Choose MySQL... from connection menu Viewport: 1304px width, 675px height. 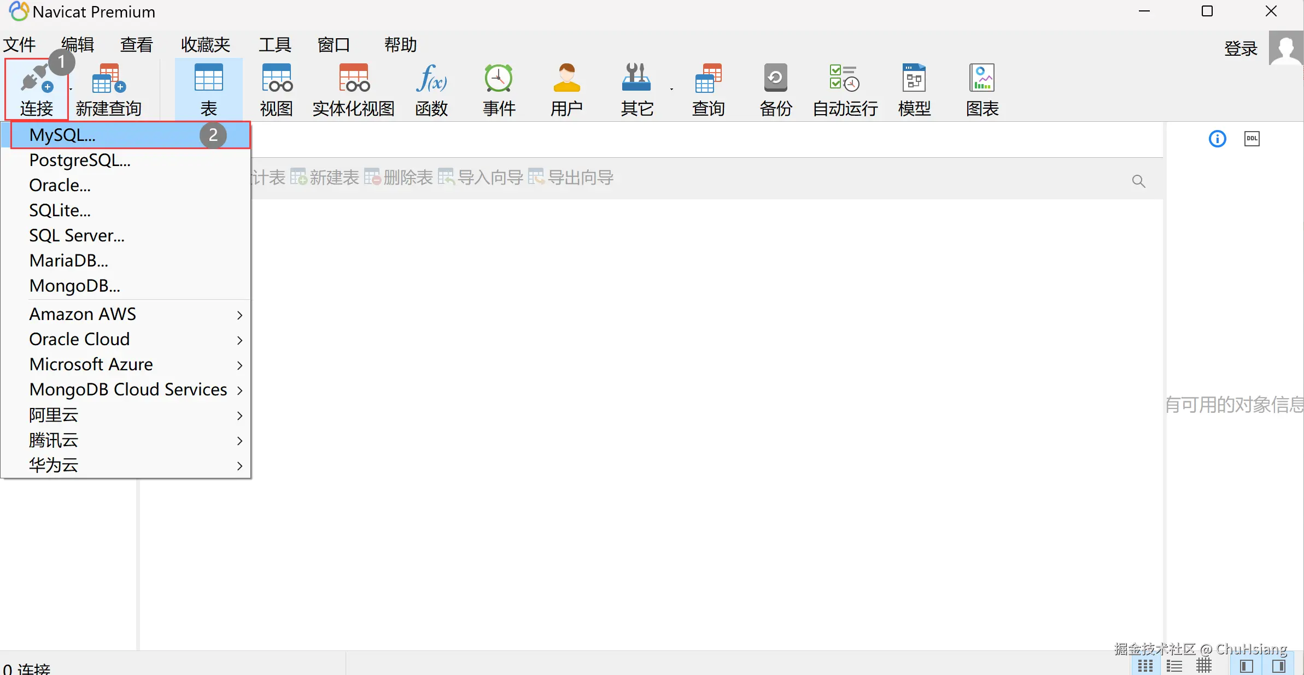(63, 135)
